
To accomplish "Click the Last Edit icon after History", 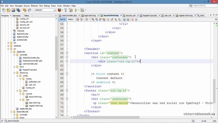I will (x=78, y=19).
